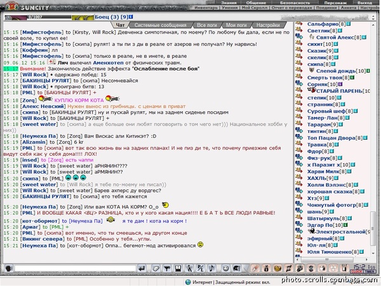Select the Персонаж top menu

[337, 3]
